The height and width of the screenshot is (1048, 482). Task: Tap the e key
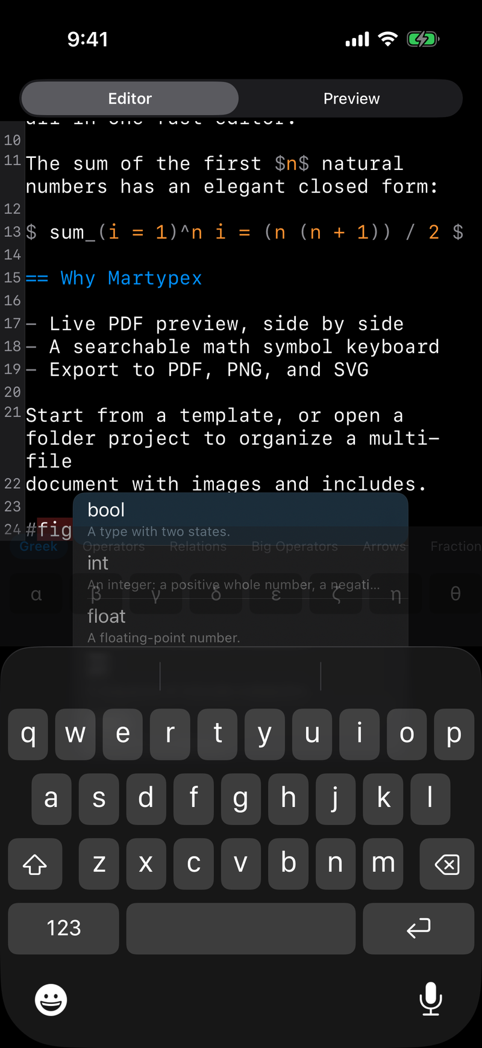(x=123, y=734)
